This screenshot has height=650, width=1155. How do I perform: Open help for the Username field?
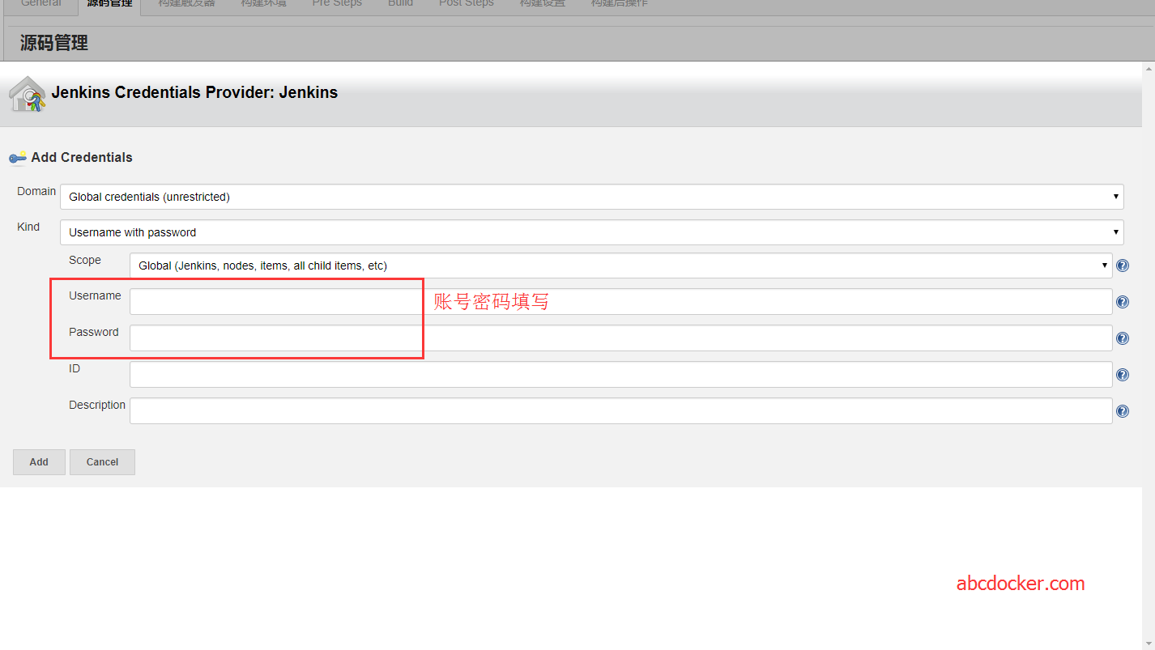(x=1123, y=301)
